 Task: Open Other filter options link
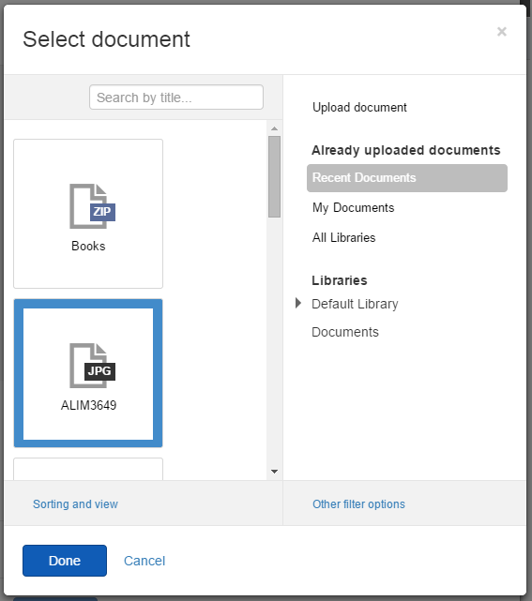(x=358, y=504)
